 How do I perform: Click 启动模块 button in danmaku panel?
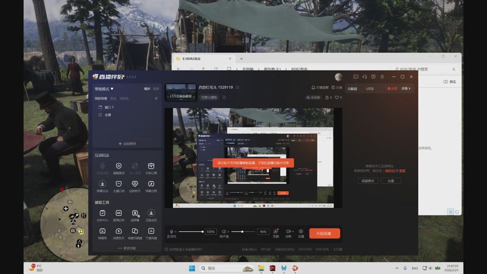tap(368, 181)
